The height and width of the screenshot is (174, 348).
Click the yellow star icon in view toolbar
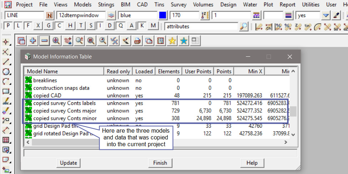pos(172,41)
